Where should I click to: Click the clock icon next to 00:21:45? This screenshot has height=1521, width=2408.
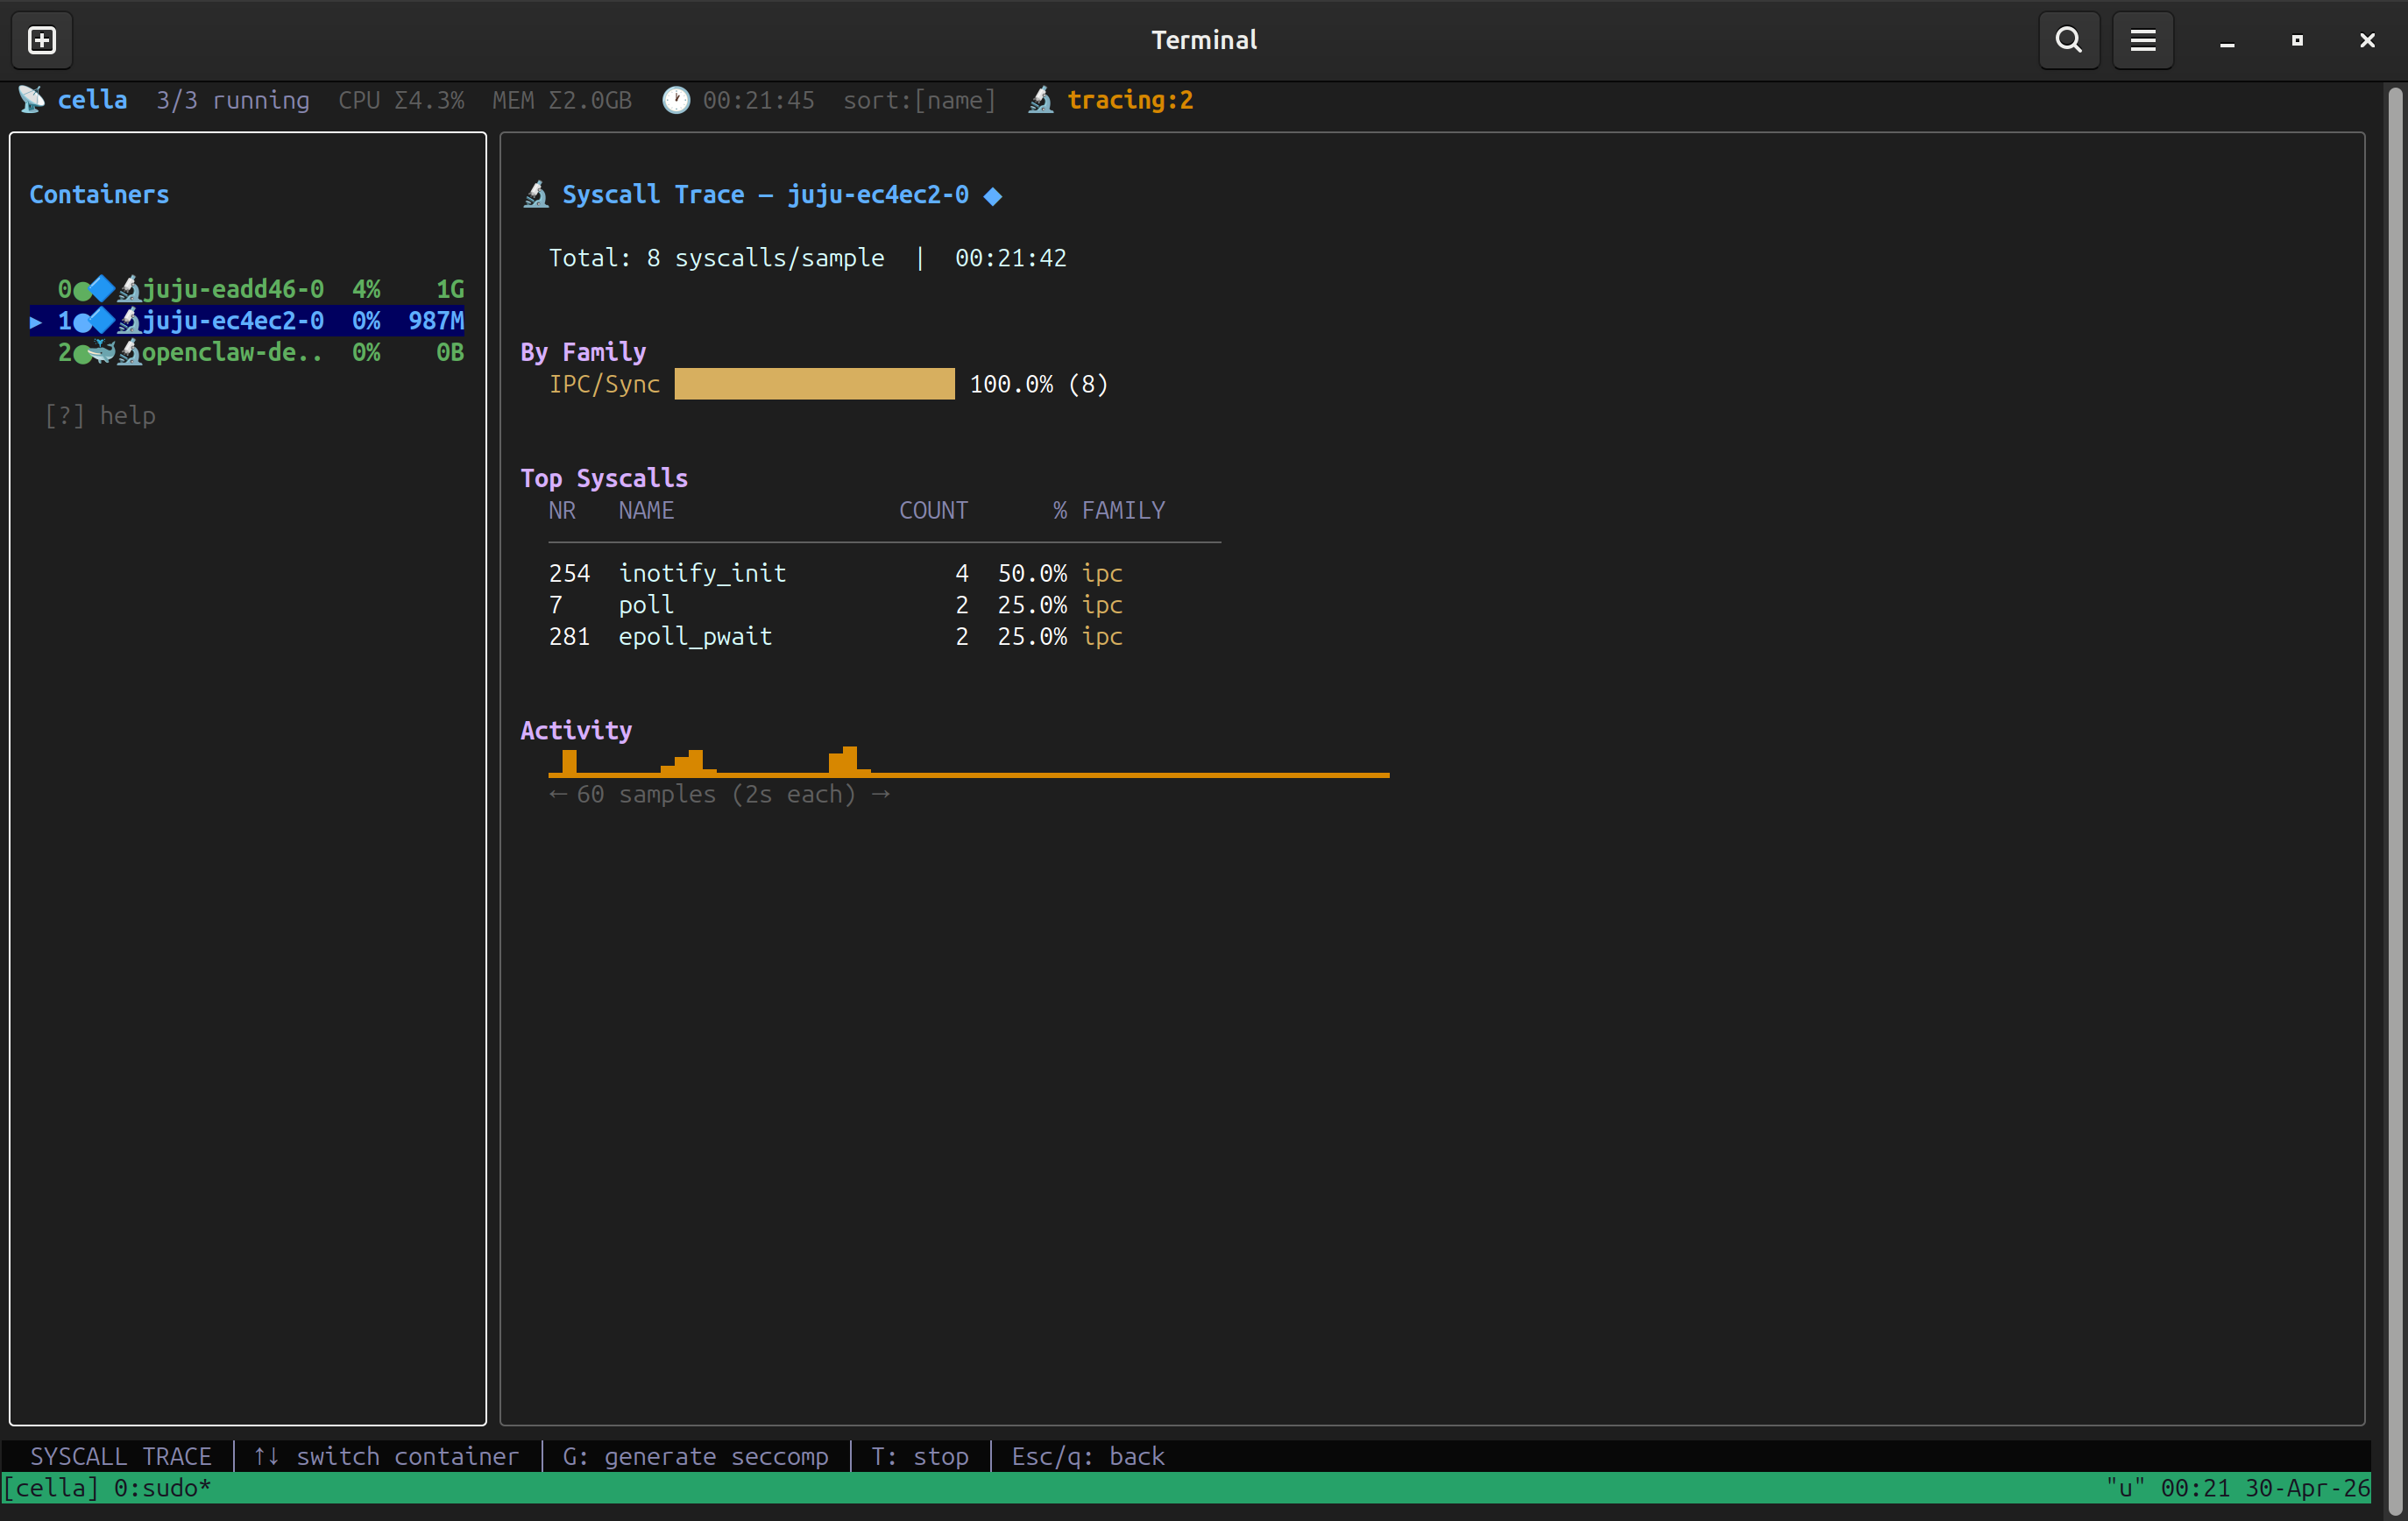click(x=676, y=100)
